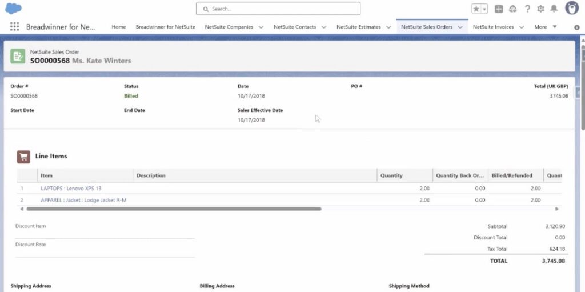The width and height of the screenshot is (585, 292).
Task: Click the Quantity column header
Action: pyautogui.click(x=404, y=175)
